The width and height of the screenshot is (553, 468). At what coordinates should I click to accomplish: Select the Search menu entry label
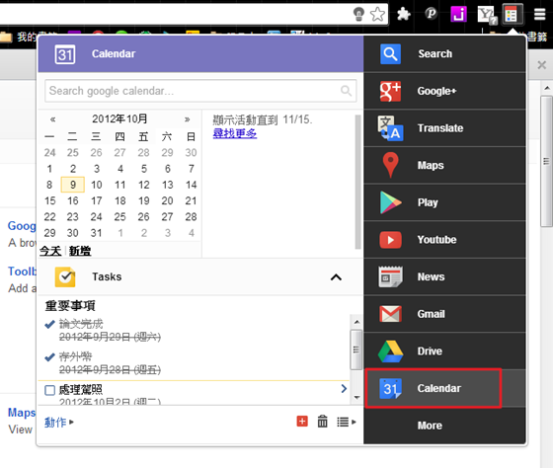click(434, 54)
